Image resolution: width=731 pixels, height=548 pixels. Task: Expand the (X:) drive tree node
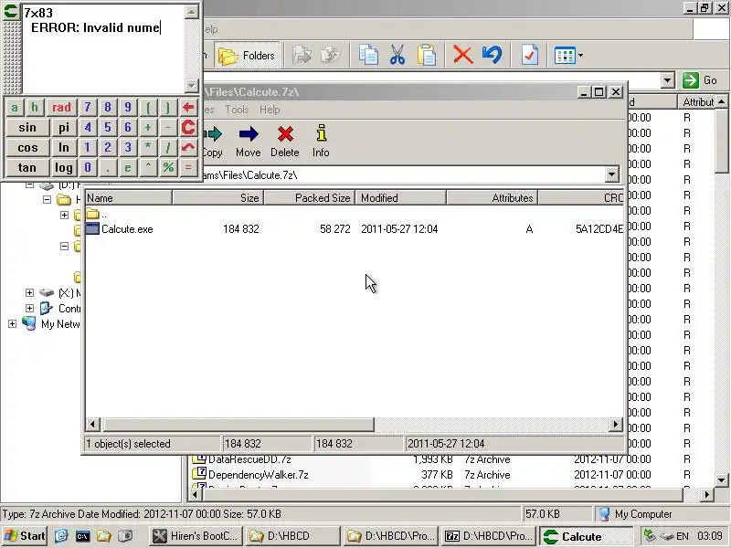pyautogui.click(x=29, y=292)
